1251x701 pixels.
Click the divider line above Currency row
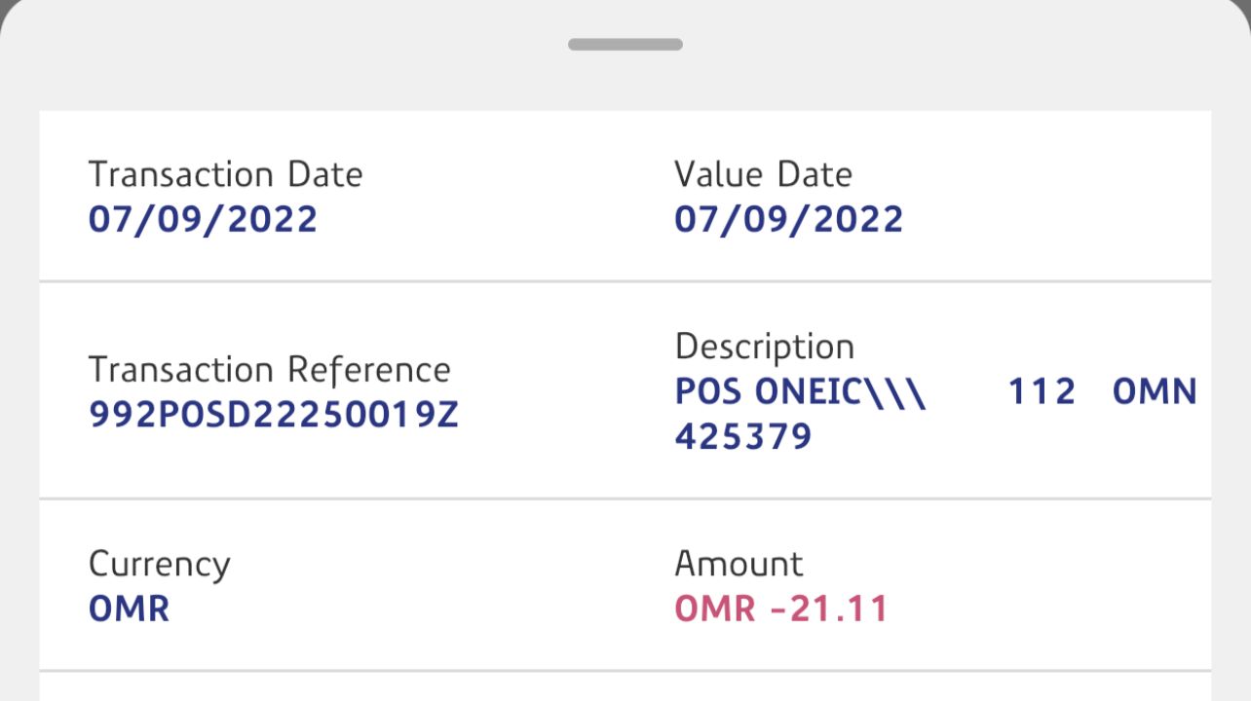(x=625, y=498)
